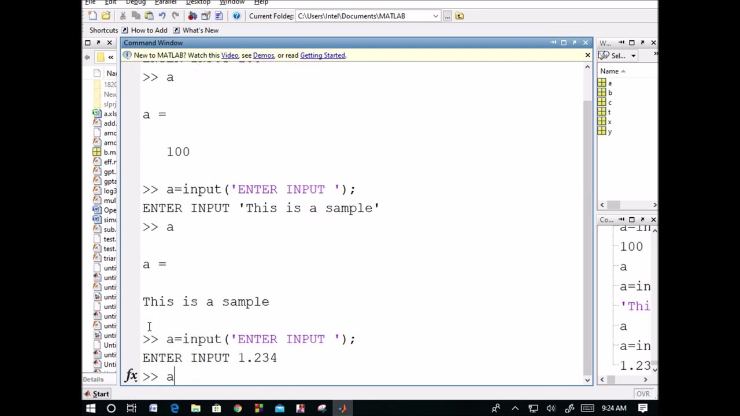Open the Desktop menu

198,2
